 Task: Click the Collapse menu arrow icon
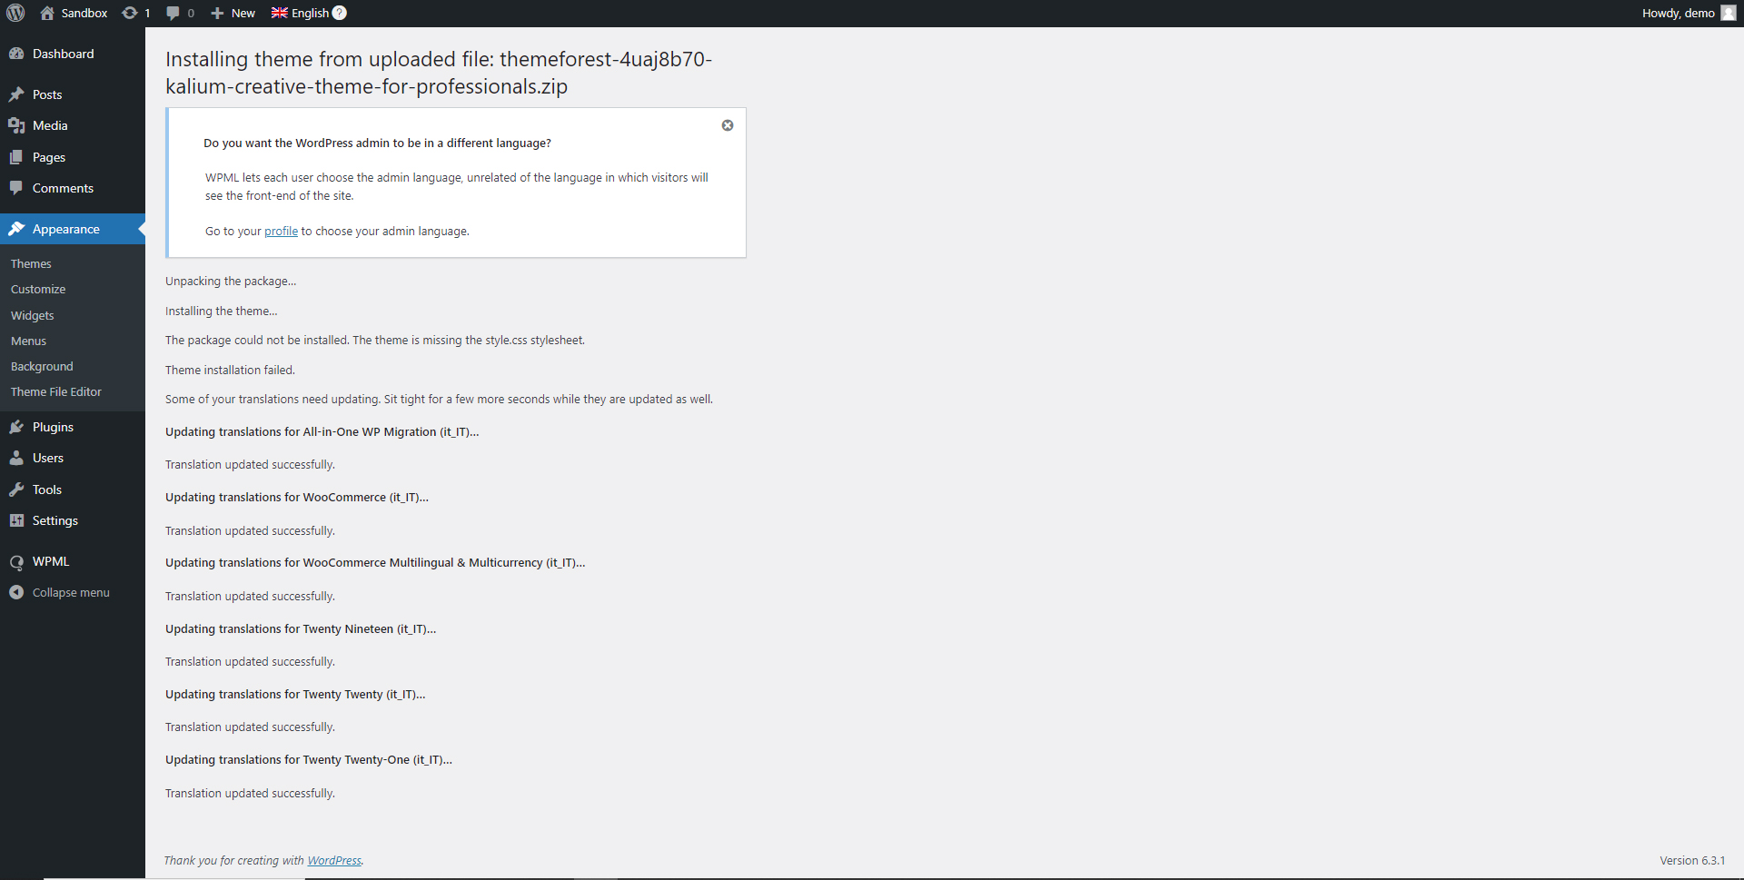tap(16, 592)
